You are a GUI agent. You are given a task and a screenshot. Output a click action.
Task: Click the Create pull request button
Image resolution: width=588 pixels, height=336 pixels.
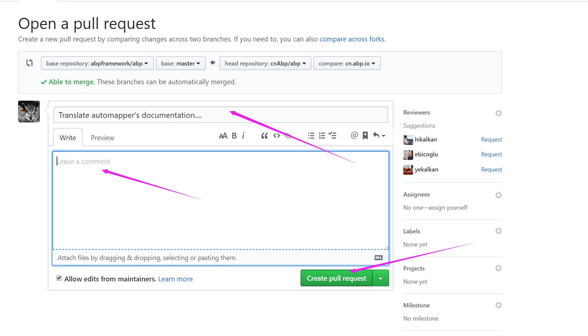point(336,278)
